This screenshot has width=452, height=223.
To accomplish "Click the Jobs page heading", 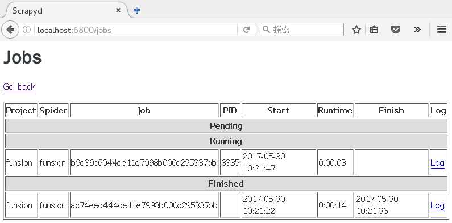I will point(22,57).
